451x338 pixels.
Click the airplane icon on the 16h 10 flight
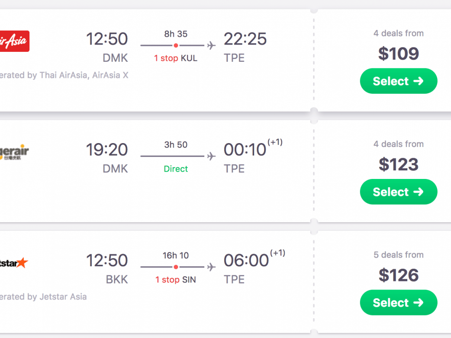[211, 267]
